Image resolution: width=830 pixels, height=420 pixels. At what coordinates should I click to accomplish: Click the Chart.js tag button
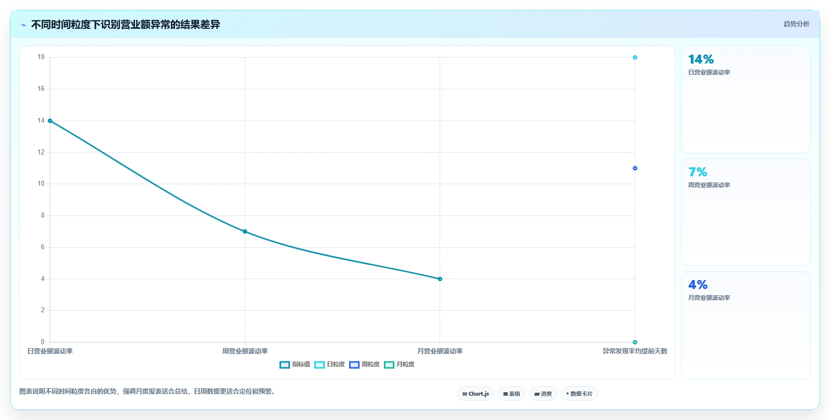[x=475, y=394]
